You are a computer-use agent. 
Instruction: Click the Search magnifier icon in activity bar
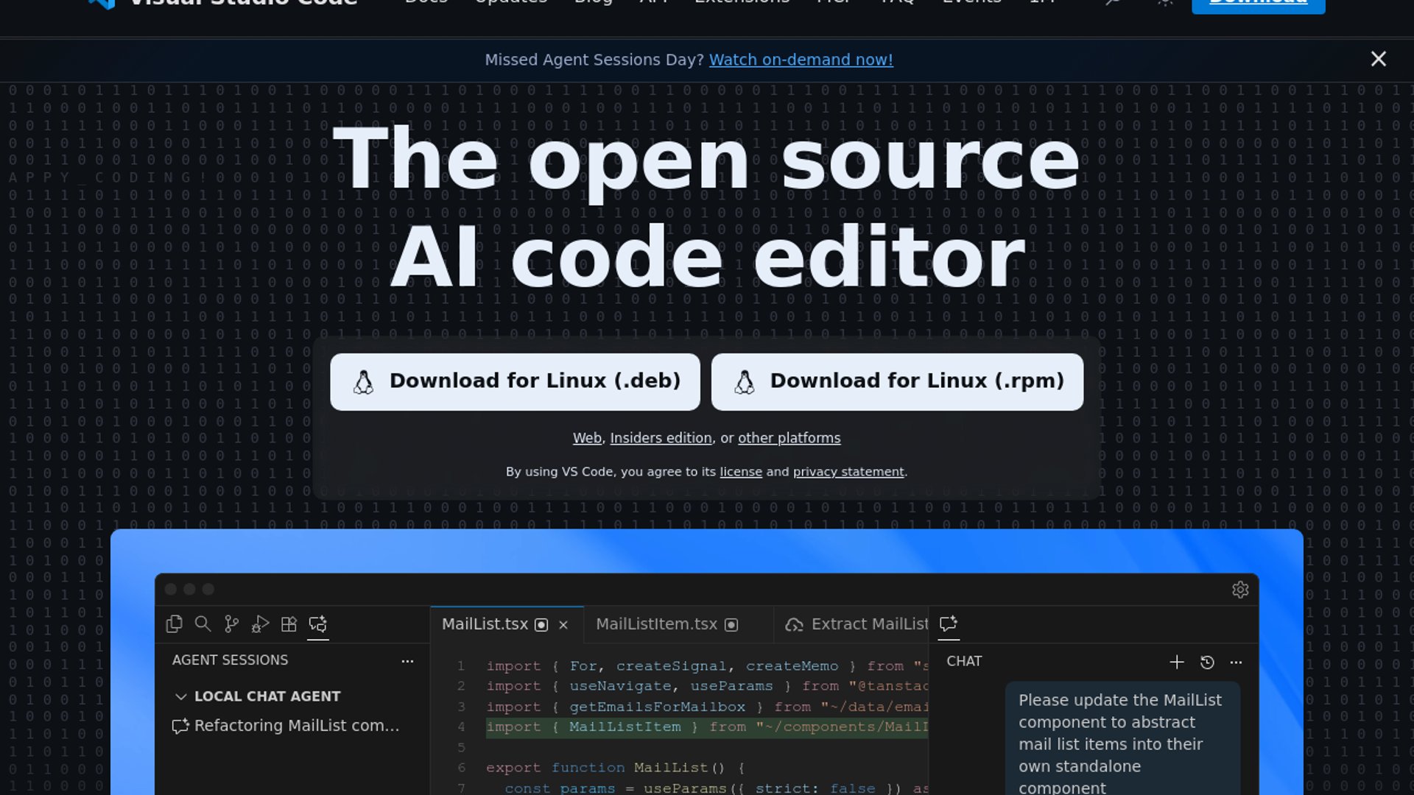[203, 624]
